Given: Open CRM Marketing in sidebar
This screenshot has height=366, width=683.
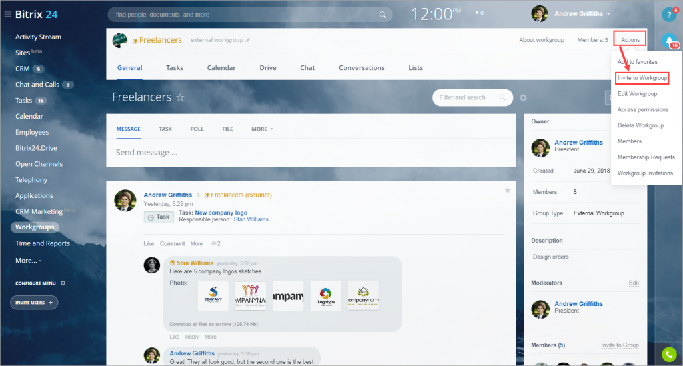Looking at the screenshot, I should [39, 211].
